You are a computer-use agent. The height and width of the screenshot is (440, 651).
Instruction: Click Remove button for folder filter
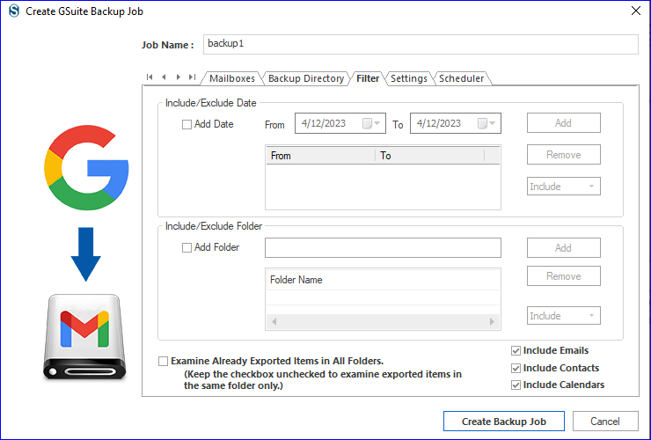pos(563,276)
